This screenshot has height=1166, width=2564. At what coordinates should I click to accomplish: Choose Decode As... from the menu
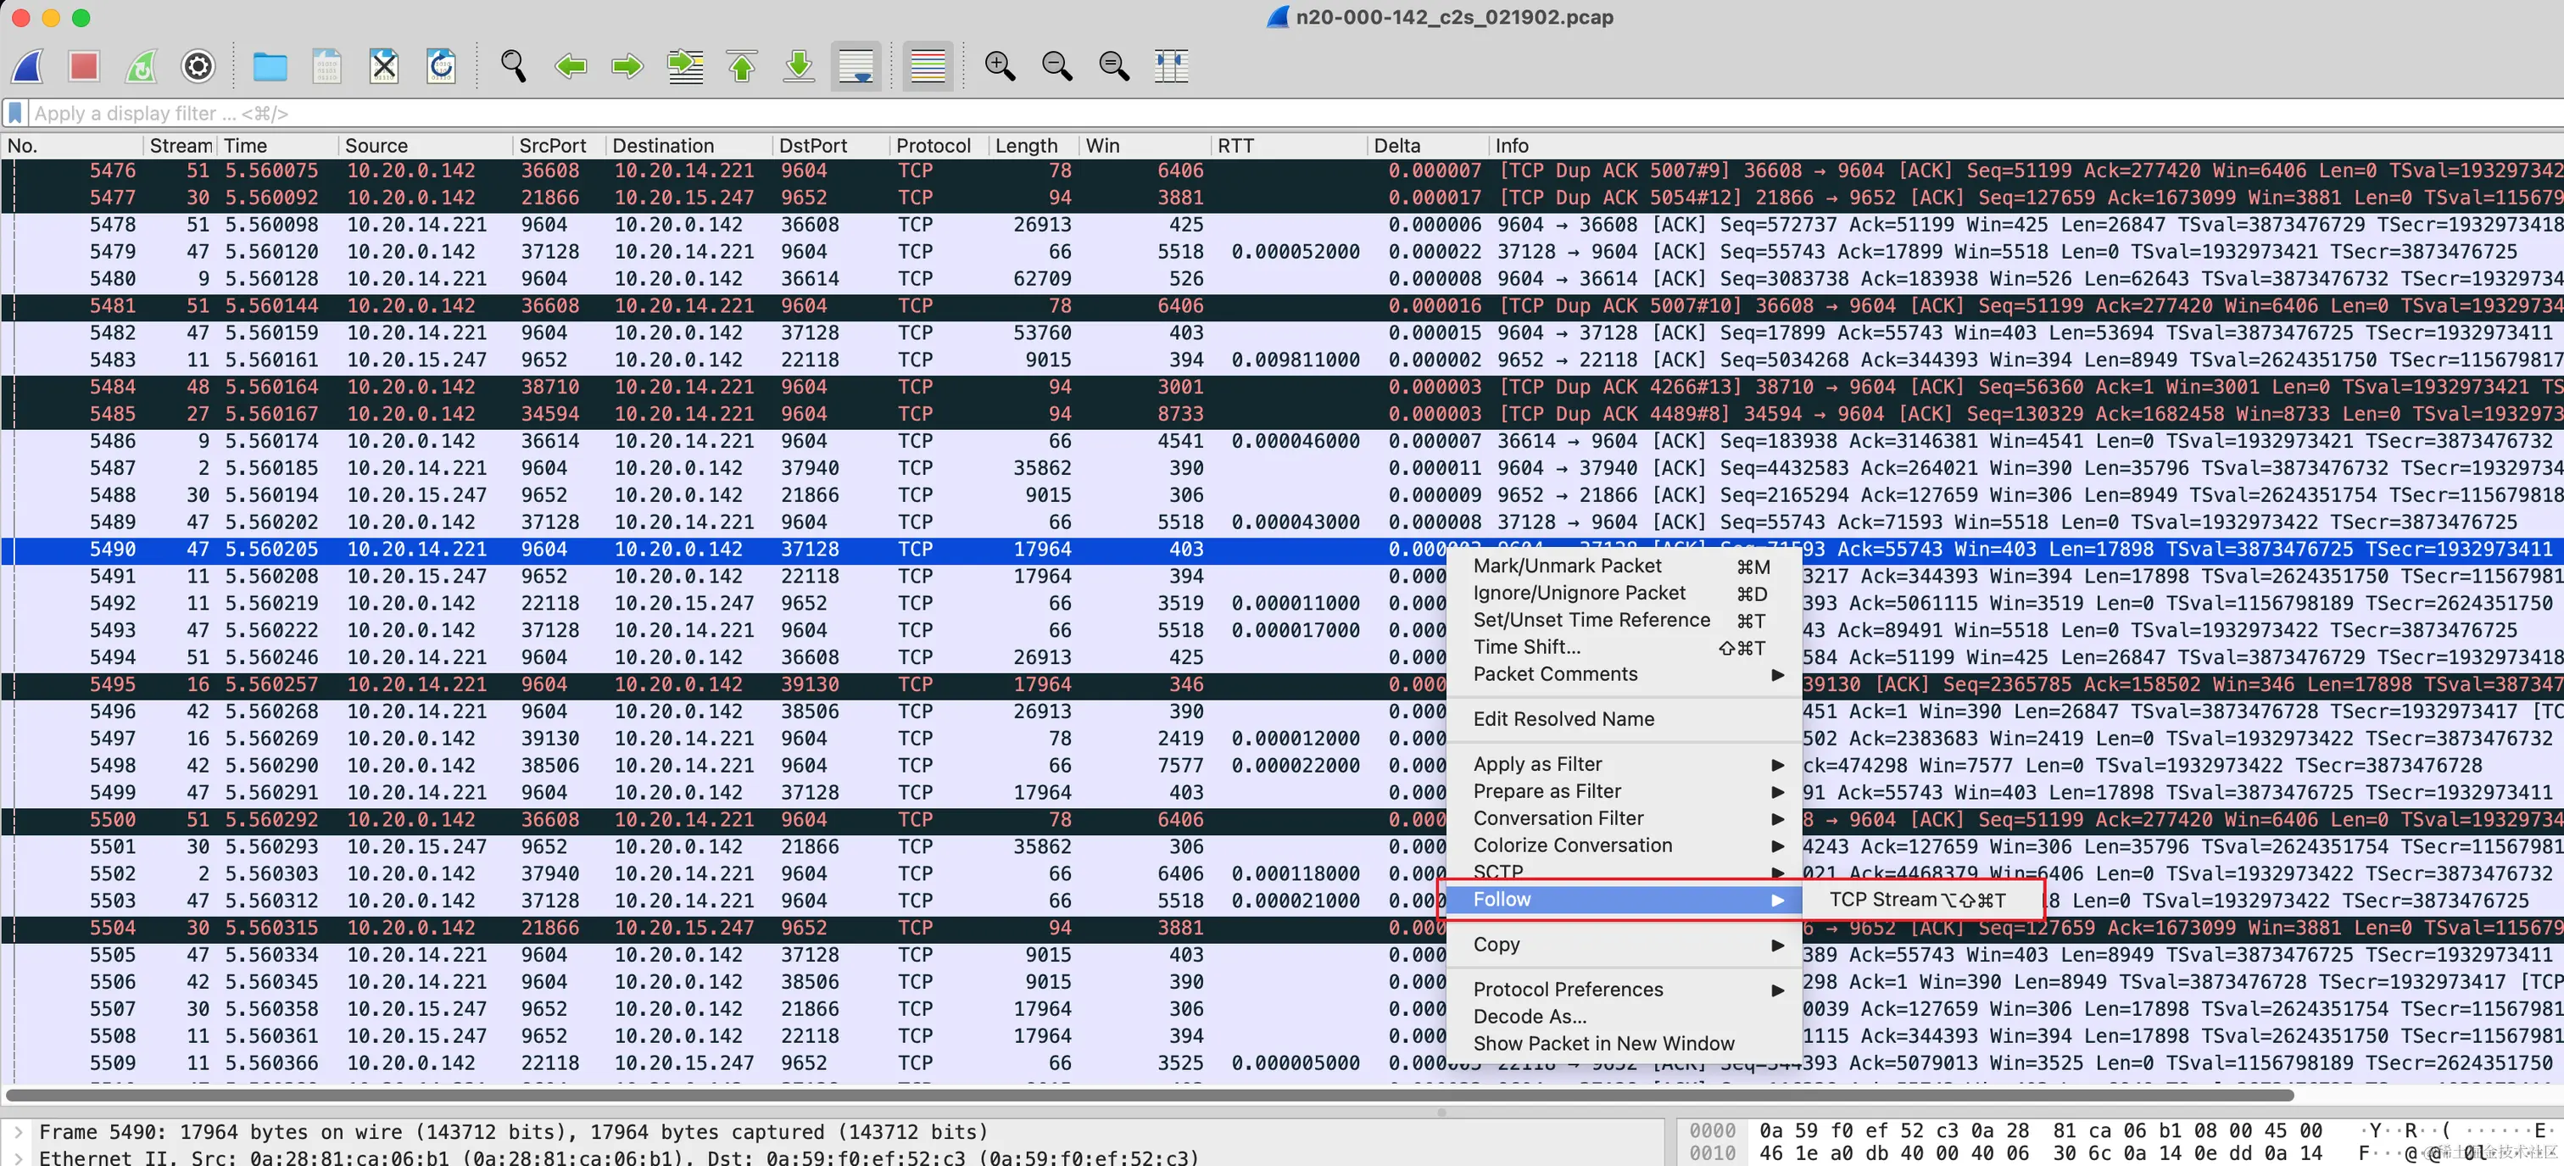pos(1625,1016)
